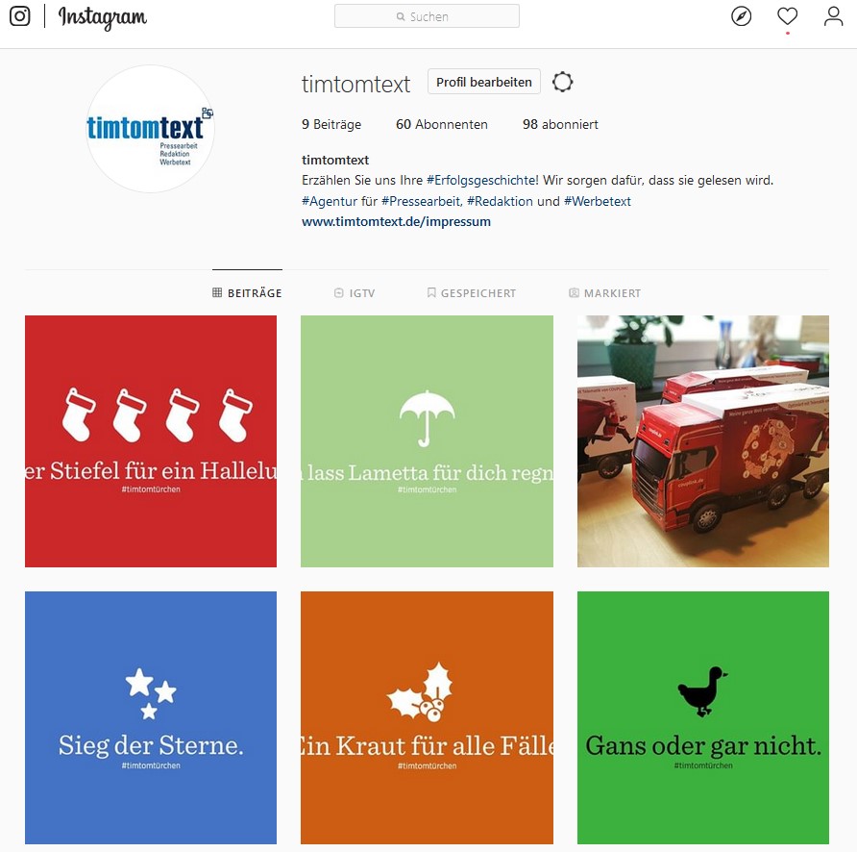Click the #Pressearbeit hashtag link

click(422, 201)
